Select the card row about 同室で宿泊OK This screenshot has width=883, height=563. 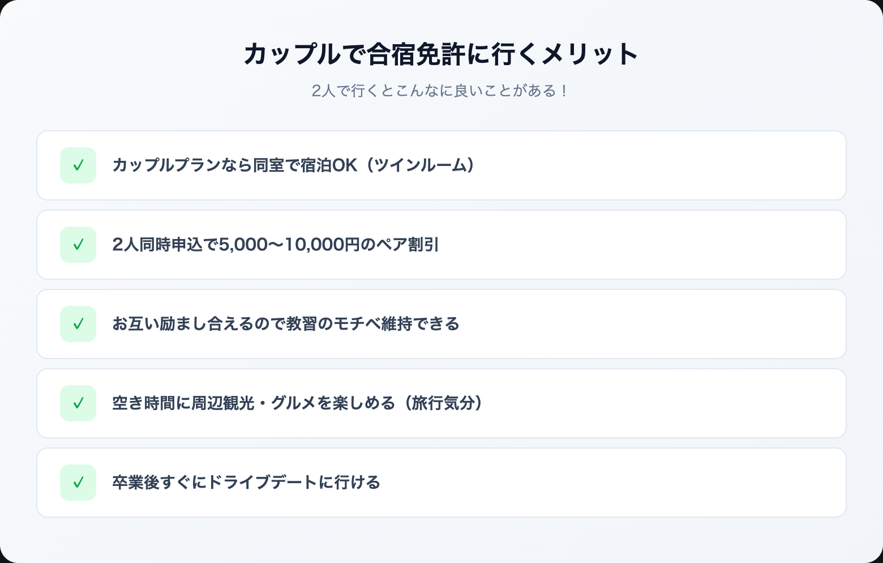[x=623, y=165]
